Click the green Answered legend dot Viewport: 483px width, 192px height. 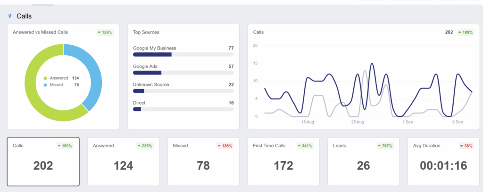tap(45, 78)
